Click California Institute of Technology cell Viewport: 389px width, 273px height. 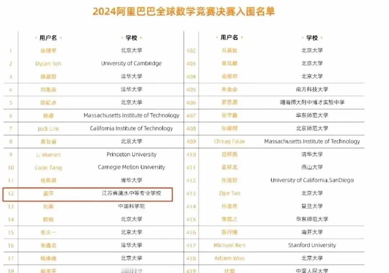131,128
